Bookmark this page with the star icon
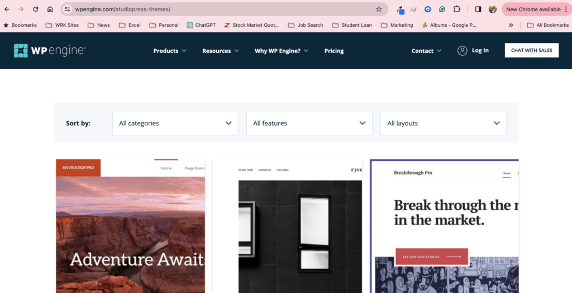 point(379,9)
